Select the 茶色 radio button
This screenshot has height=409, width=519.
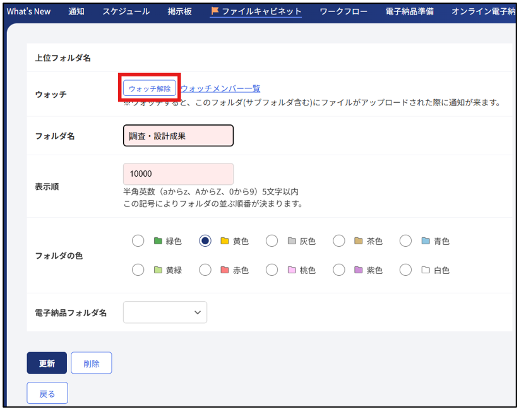(339, 241)
